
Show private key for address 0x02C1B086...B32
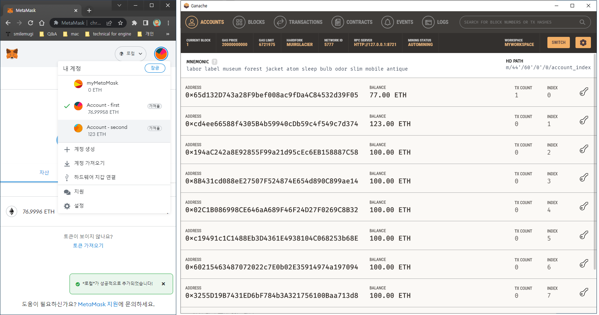584,206
